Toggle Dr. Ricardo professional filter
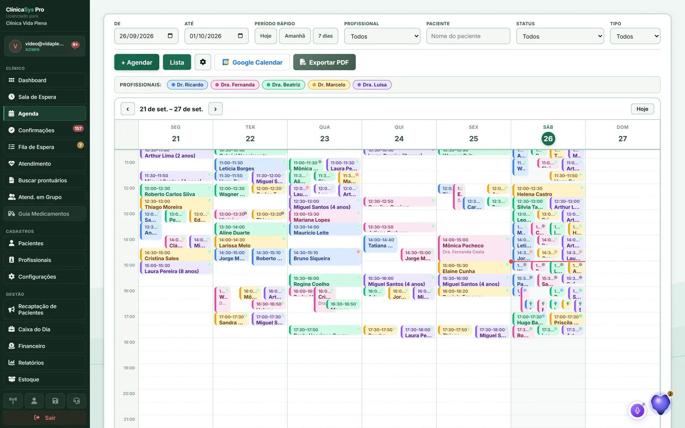685x428 pixels. [188, 85]
